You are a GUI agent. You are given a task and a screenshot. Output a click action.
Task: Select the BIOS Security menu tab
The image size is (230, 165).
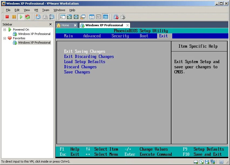click(120, 36)
